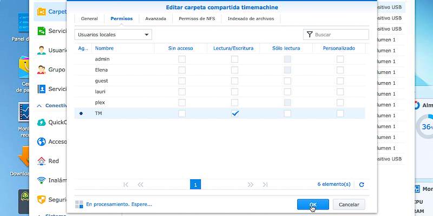Click the 36% storage usage ring

(424, 127)
